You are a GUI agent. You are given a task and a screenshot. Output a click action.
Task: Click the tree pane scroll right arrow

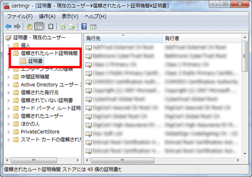[x=77, y=160]
